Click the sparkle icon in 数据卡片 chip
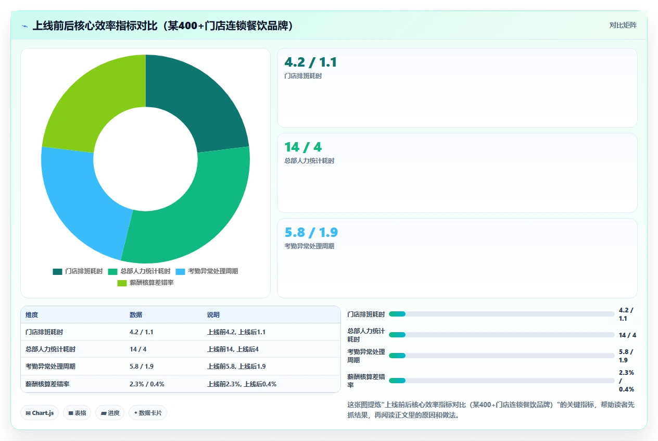This screenshot has width=658, height=441. (x=136, y=413)
